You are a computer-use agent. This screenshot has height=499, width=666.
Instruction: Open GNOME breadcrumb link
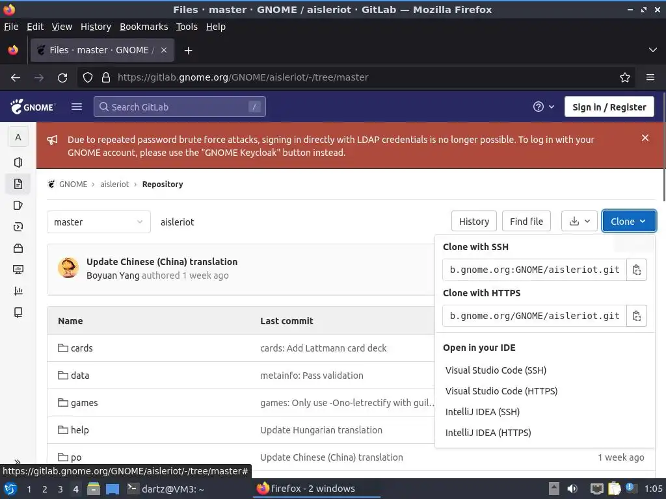(x=73, y=184)
